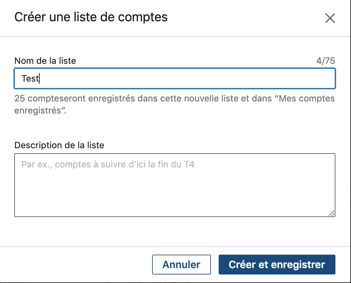Click the 4/75 character counter
Screen dimensions: 351x283
coord(326,61)
